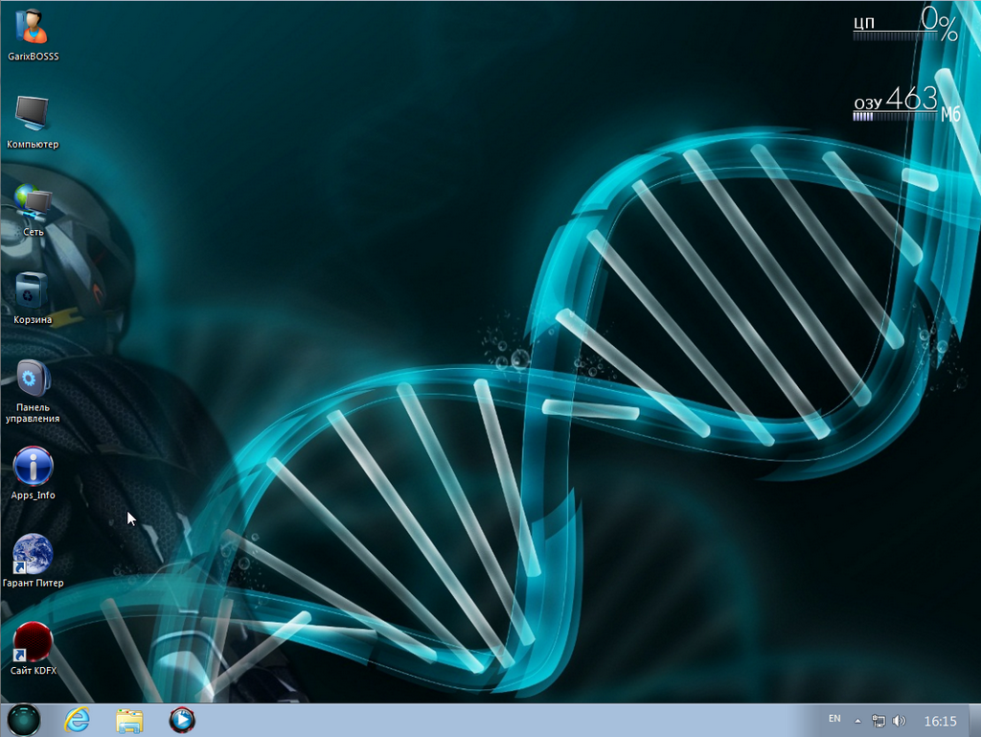Open the GarixBOSSS user folder icon
981x737 pixels.
[33, 35]
